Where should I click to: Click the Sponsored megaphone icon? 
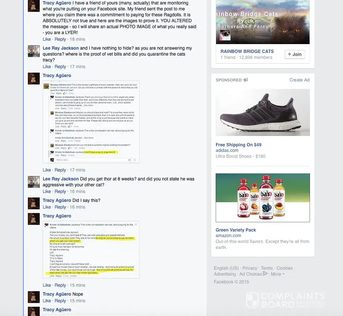246,80
